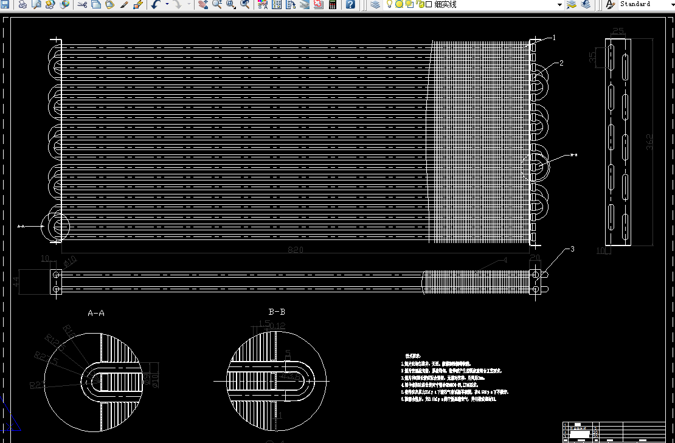Screen dimensions: 675x443
Task: Select the 35 slot dimension text
Action: tap(593, 57)
